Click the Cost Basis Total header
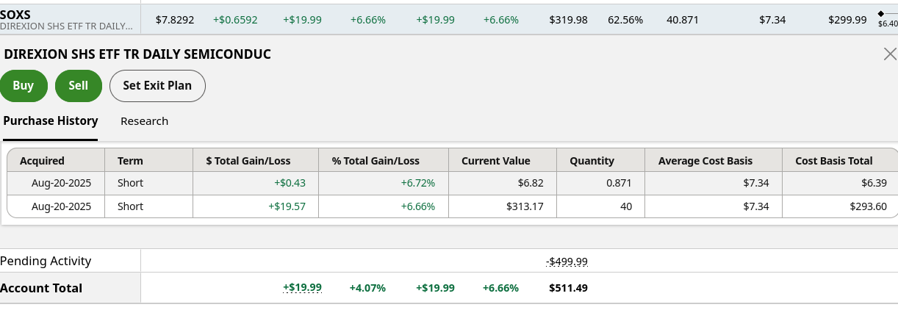Screen dimensions: 898x310 [834, 161]
